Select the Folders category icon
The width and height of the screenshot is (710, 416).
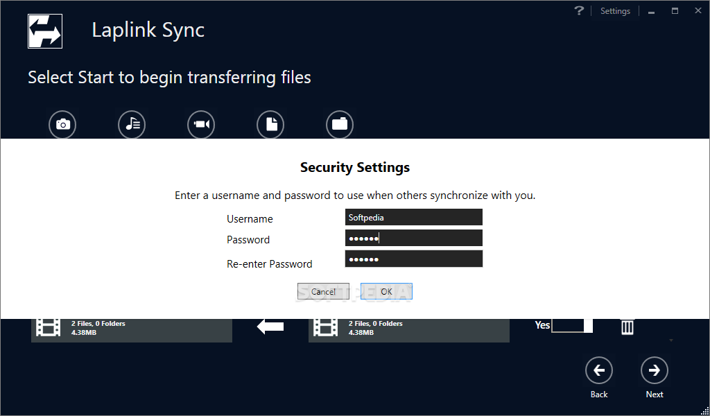340,125
